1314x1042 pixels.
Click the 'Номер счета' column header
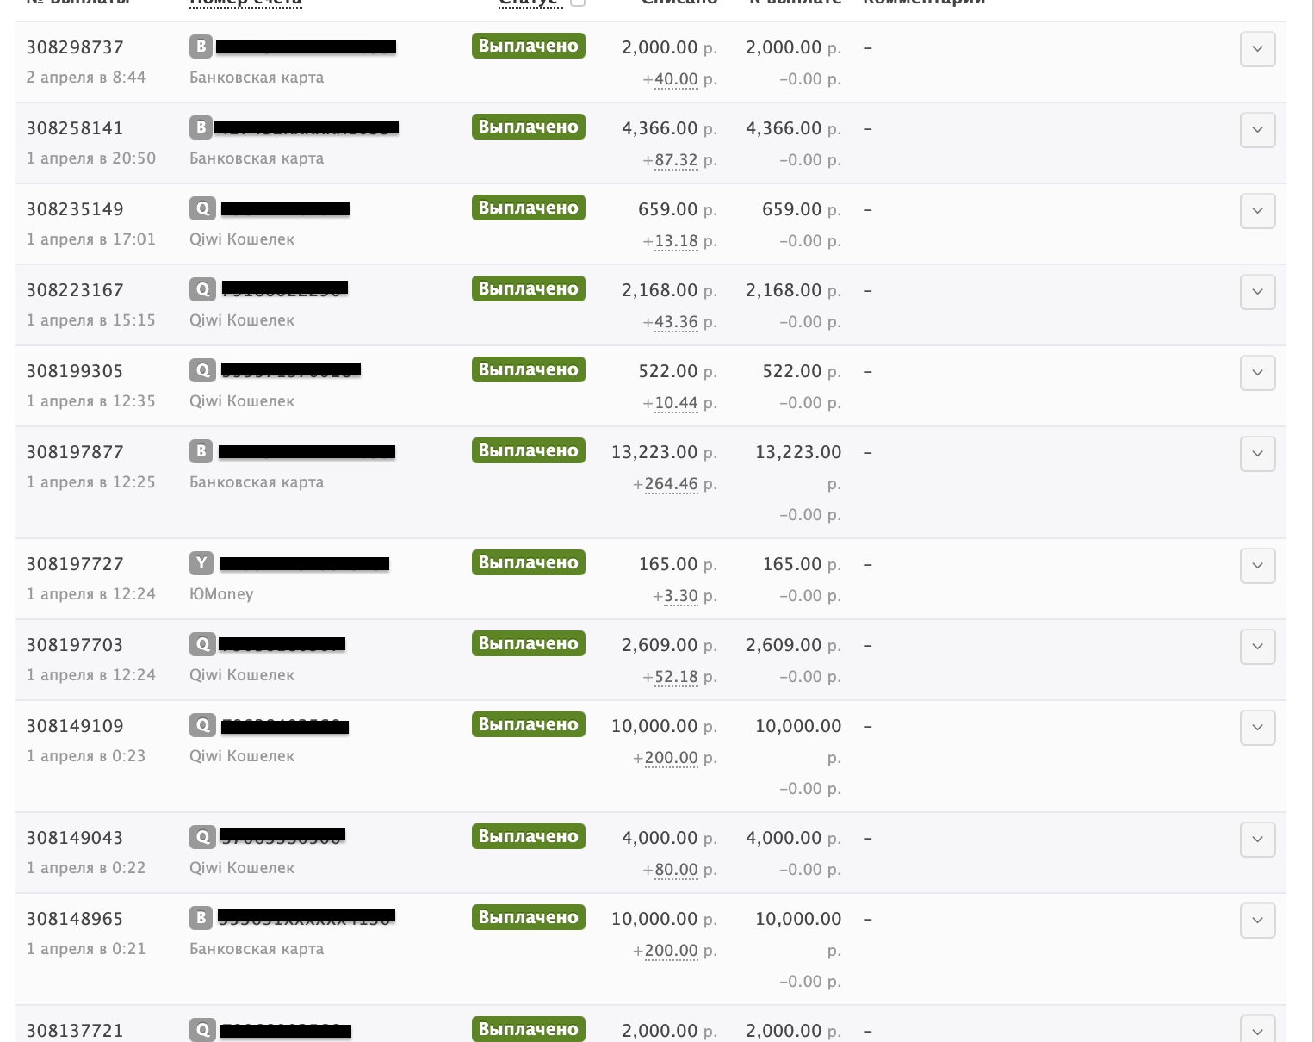pos(245,3)
